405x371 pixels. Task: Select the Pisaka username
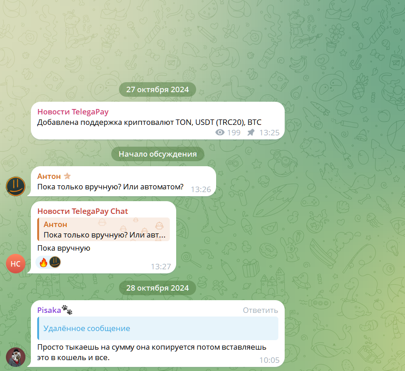49,310
